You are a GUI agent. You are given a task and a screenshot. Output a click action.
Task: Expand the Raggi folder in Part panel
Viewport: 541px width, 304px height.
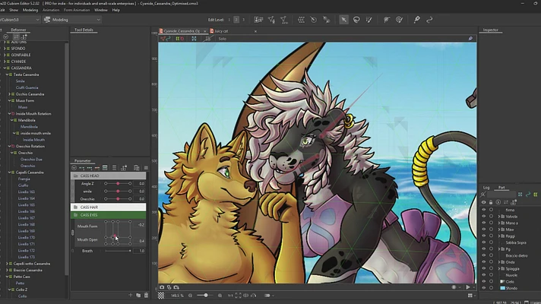coord(499,236)
